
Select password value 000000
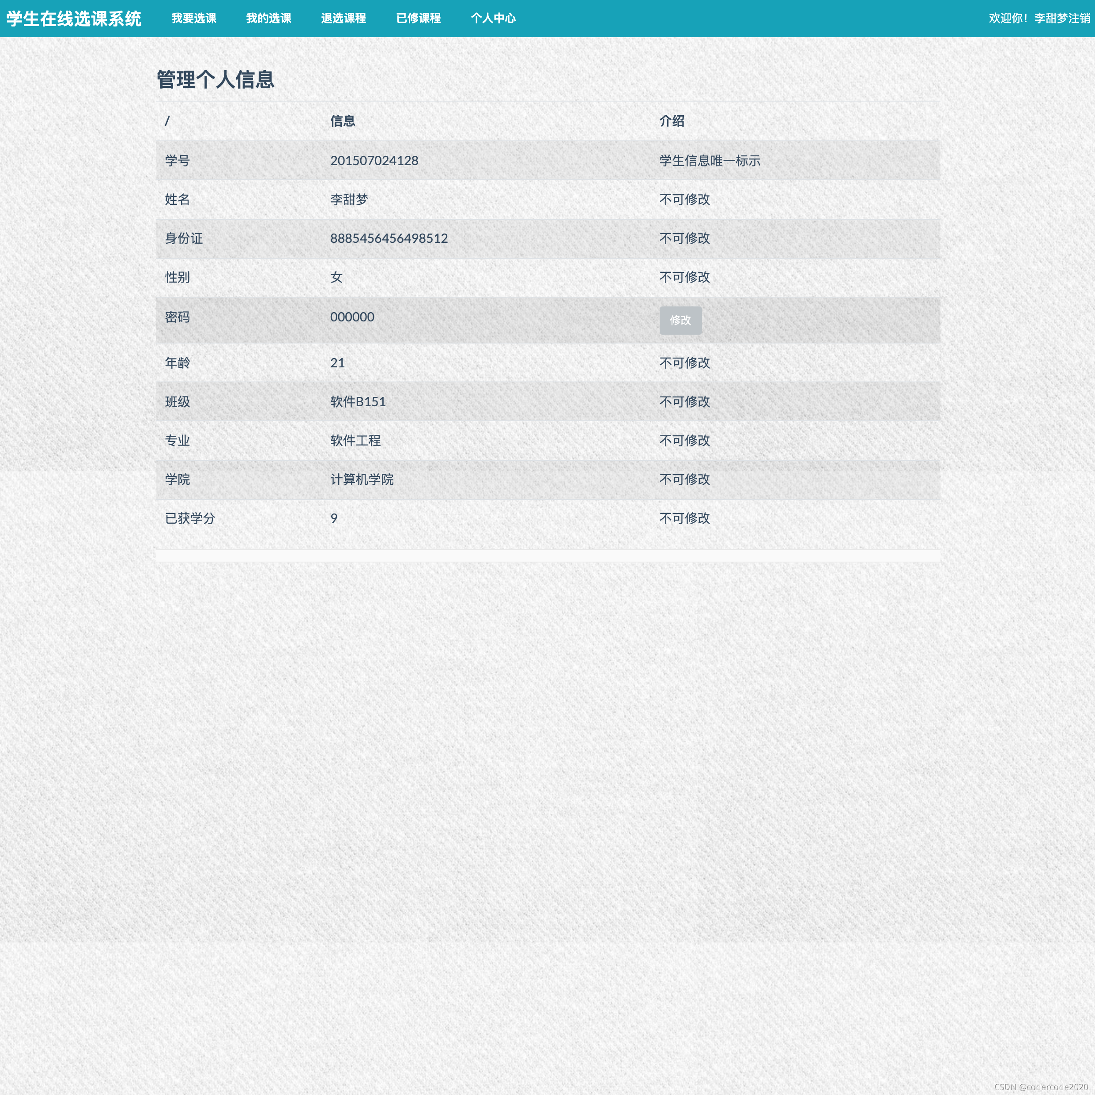tap(352, 317)
